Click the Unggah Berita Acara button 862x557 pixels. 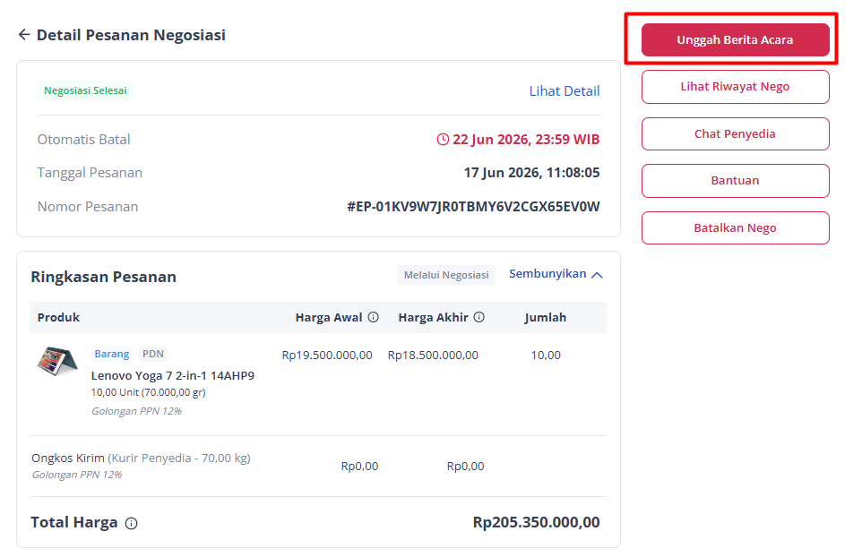tap(735, 39)
